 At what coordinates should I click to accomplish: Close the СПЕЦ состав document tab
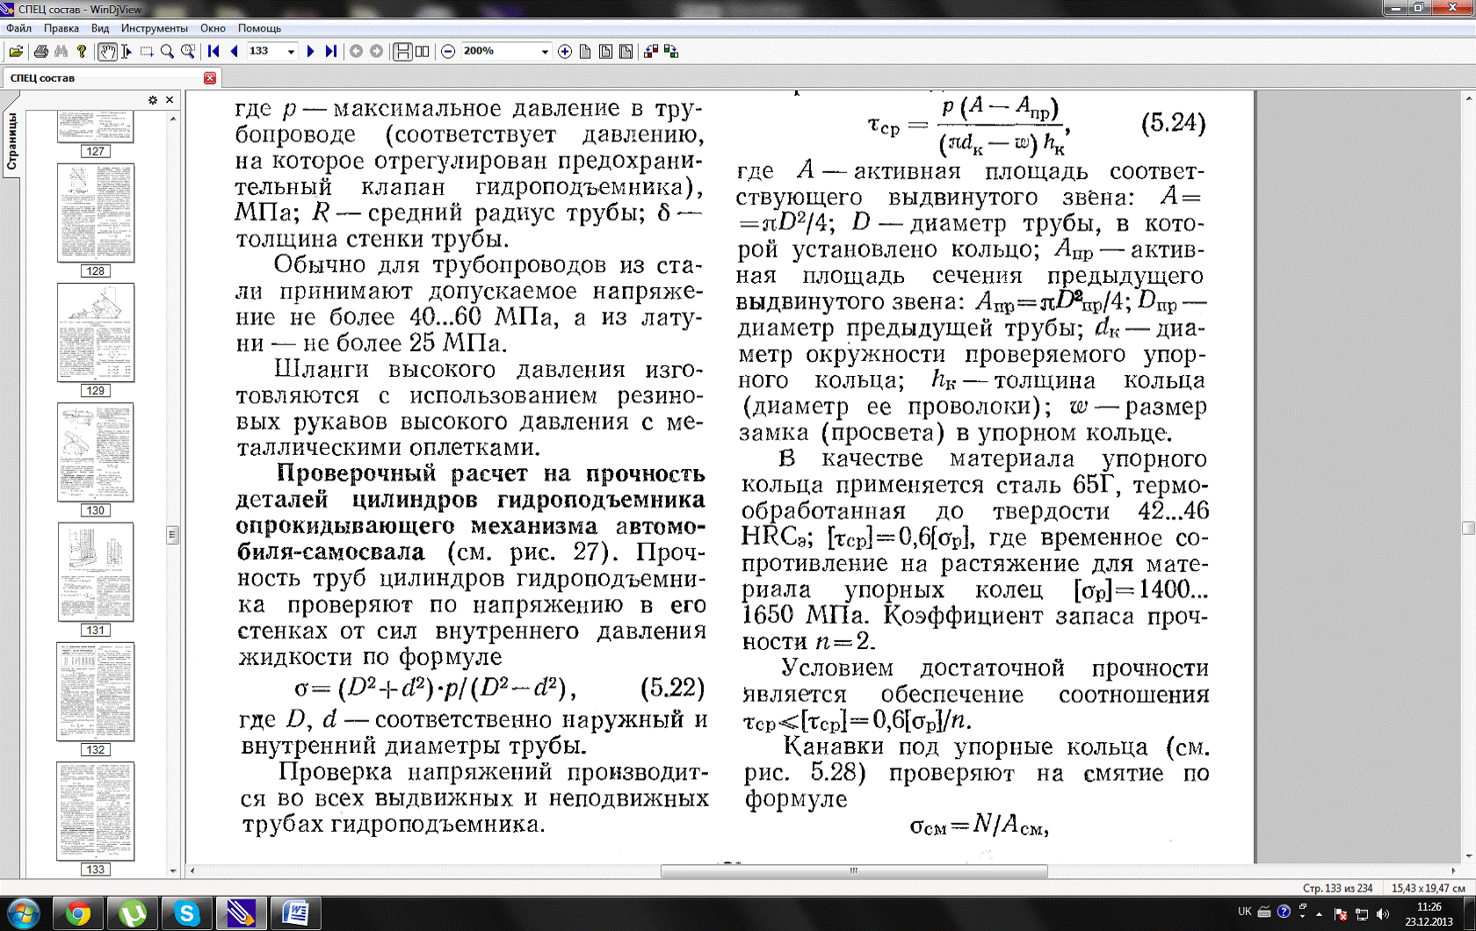209,78
